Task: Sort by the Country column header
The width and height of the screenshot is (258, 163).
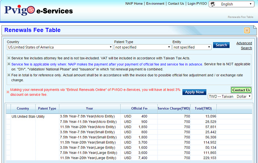Action: click(x=23, y=108)
